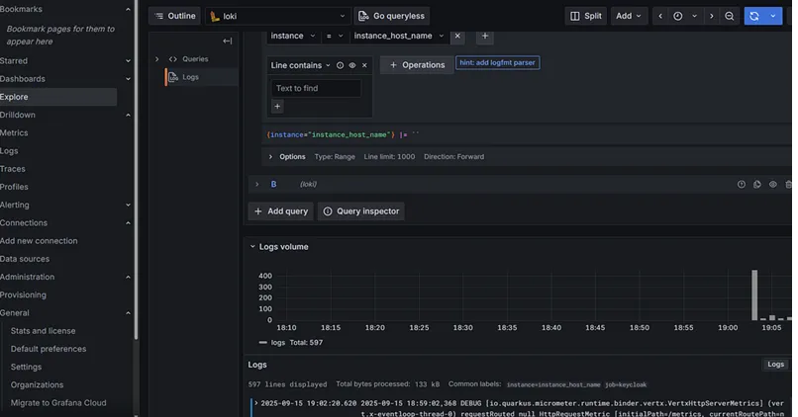The width and height of the screenshot is (798, 417).
Task: Toggle logs series in legend
Action: click(x=278, y=343)
